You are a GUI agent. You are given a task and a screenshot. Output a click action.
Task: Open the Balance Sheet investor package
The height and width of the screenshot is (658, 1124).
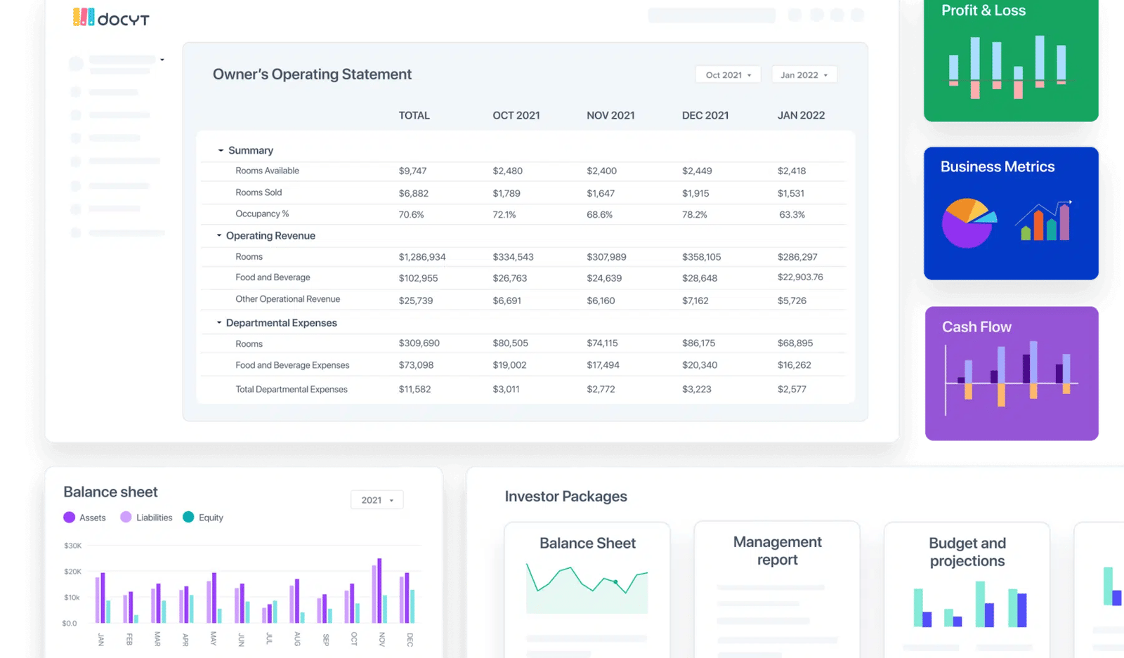[587, 590]
